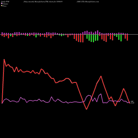This screenshot has width=138, height=138.
Task: Click the 'Daily PVM' title text
Action: coord(5,2)
